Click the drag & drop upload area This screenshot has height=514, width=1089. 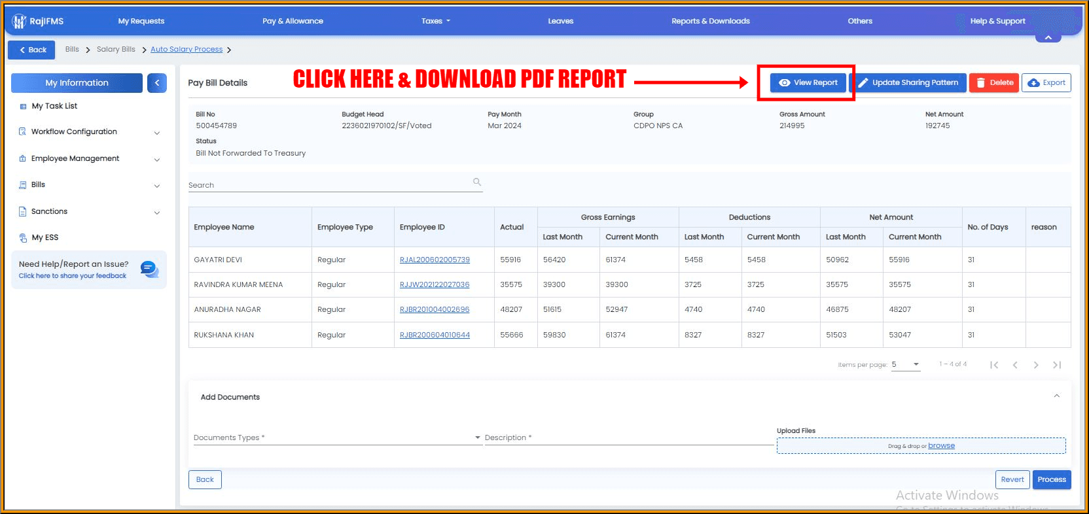921,446
